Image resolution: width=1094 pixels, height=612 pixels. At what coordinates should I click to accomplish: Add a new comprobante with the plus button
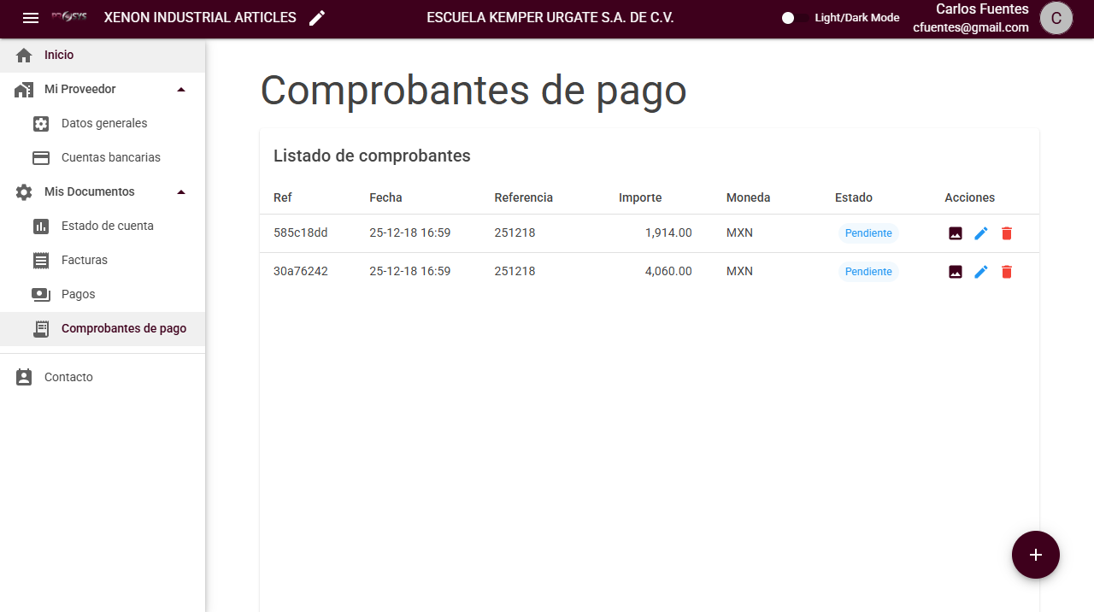click(1035, 555)
